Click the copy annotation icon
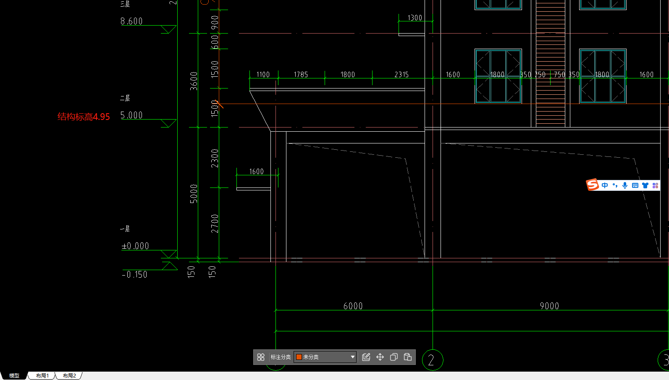This screenshot has height=380, width=669. pyautogui.click(x=394, y=357)
